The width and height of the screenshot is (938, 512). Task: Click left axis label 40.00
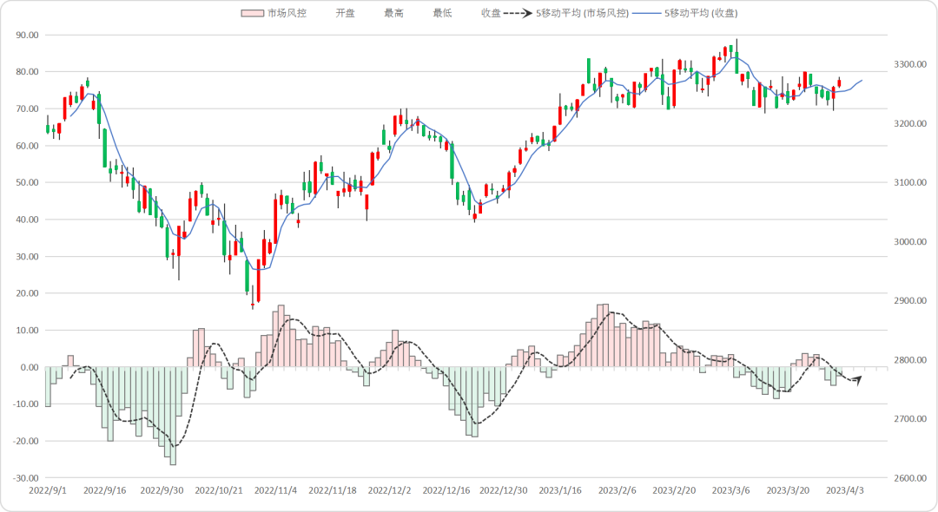pos(27,220)
